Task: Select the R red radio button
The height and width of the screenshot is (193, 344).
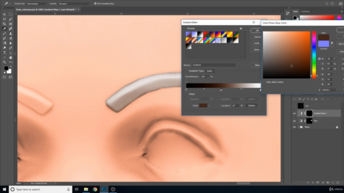Action: pos(319,75)
